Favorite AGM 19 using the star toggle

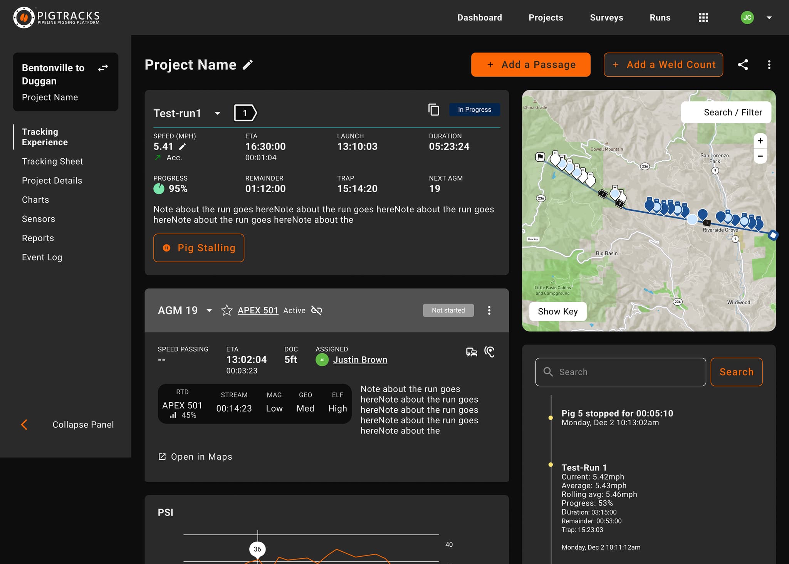coord(227,310)
